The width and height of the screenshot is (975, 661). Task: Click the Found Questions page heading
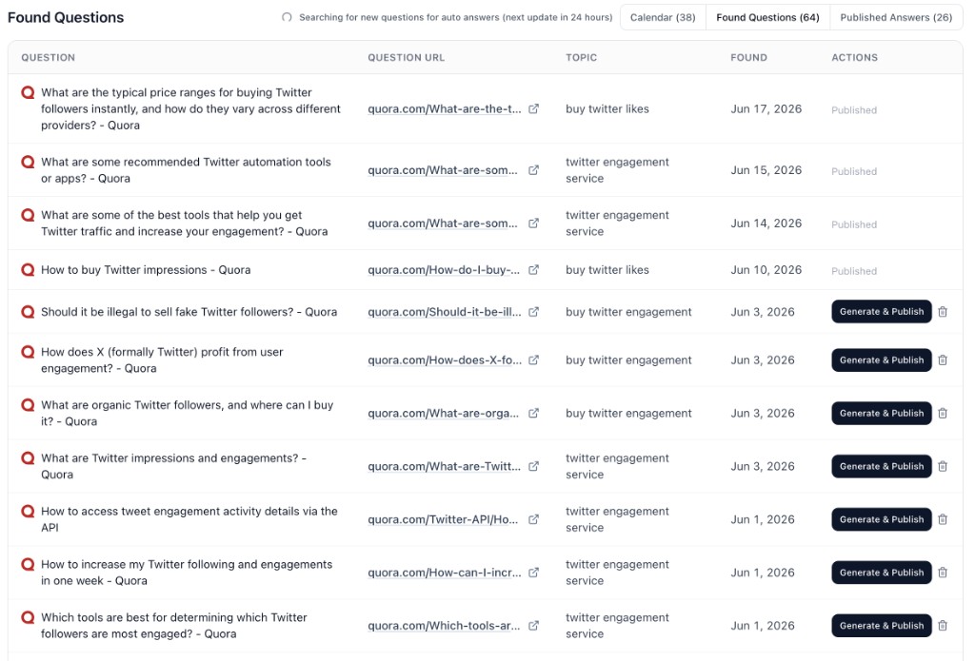point(66,17)
